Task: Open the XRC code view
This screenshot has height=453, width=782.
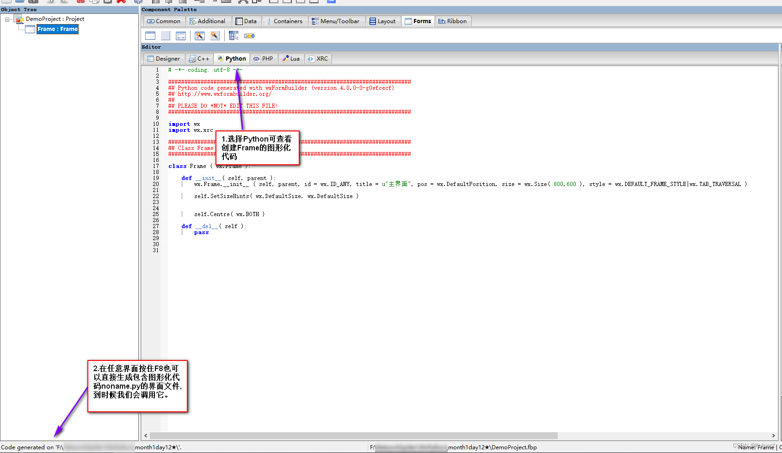Action: coord(318,58)
